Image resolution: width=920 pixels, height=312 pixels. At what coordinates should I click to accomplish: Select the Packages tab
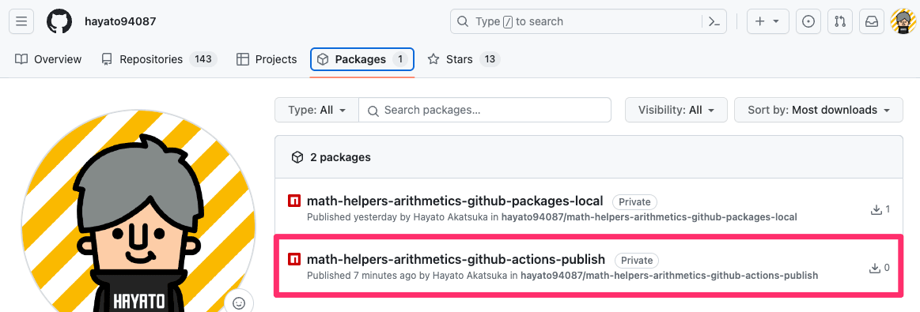362,59
